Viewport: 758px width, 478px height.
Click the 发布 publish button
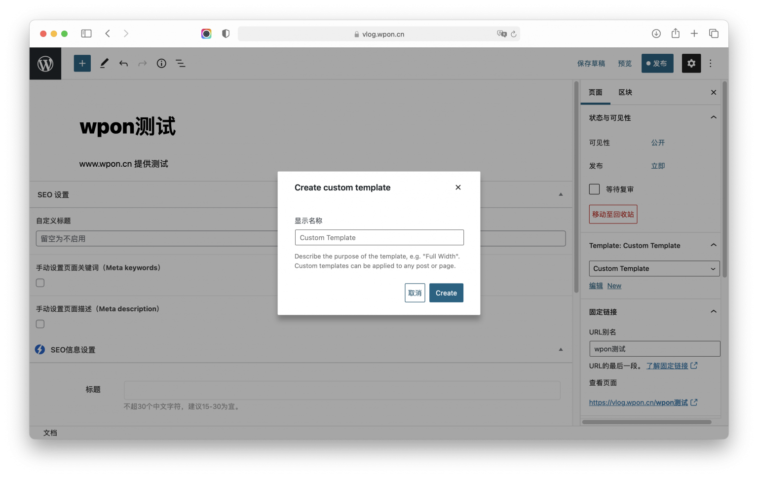[x=657, y=63]
